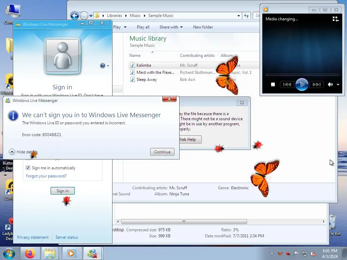Screen dimensions: 347x260
Task: Click Play all in Explorer toolbar
Action: (143, 27)
